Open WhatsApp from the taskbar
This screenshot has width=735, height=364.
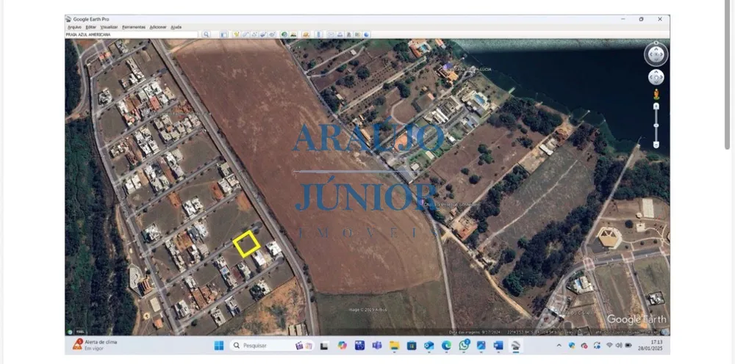[x=464, y=345]
